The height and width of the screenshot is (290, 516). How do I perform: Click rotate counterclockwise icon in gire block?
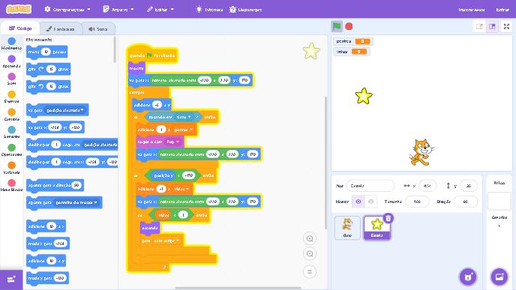pos(41,86)
